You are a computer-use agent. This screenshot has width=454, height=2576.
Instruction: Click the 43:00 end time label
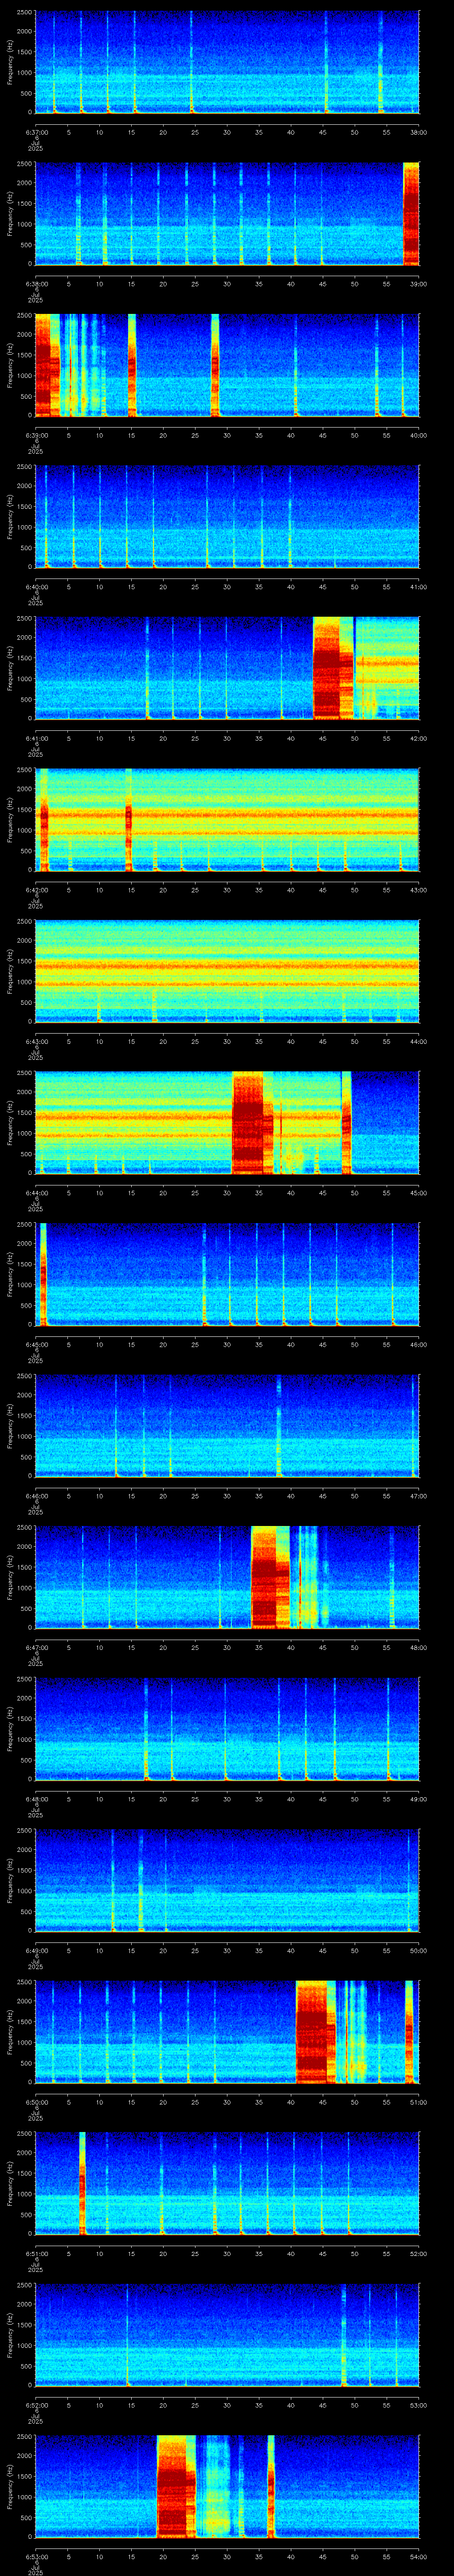(x=418, y=890)
